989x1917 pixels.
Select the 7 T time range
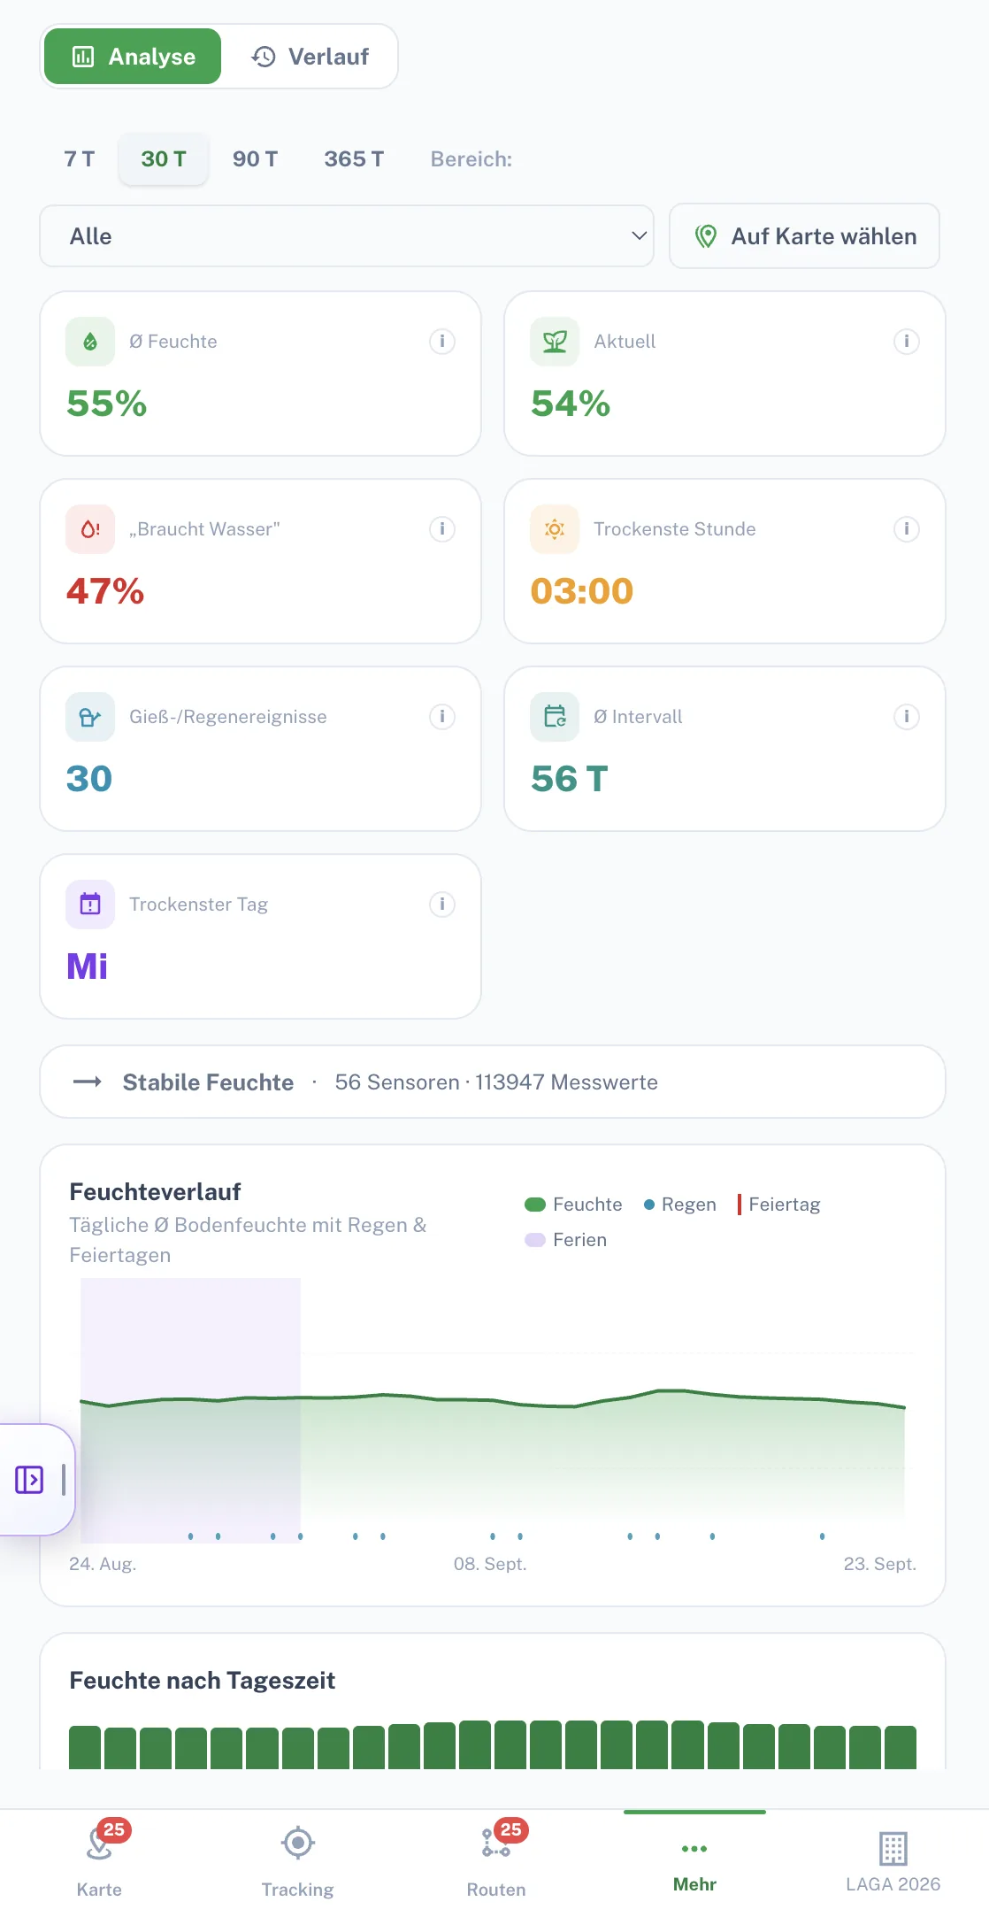pyautogui.click(x=79, y=159)
